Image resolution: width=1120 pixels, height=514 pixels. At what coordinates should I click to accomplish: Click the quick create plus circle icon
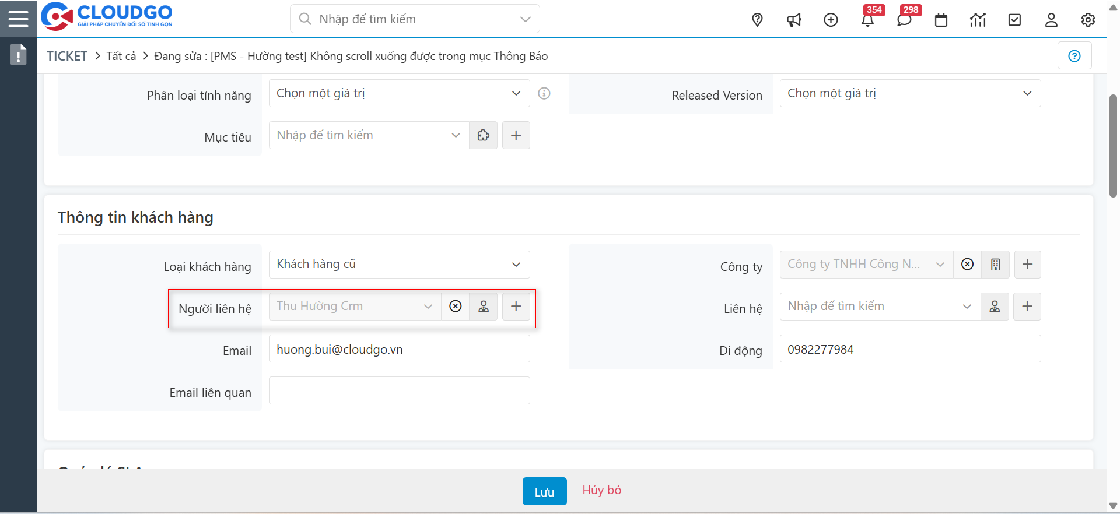click(831, 20)
